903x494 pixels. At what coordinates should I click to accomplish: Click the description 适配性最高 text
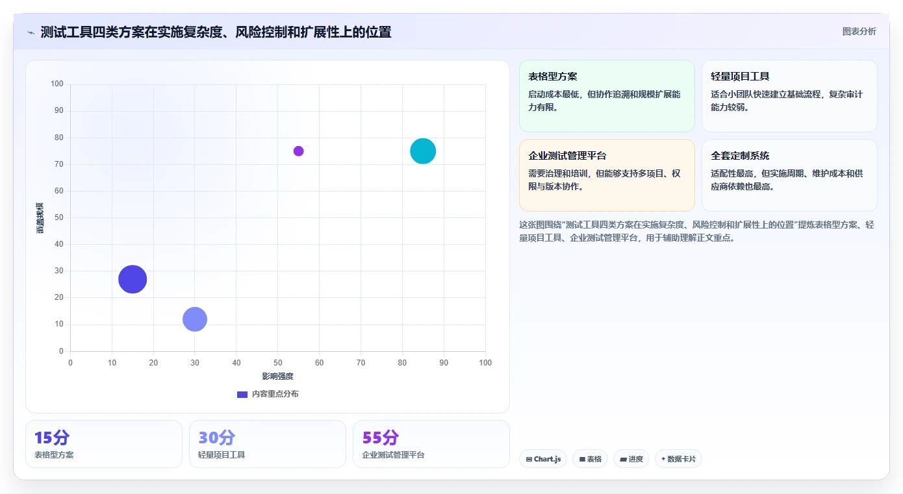787,180
